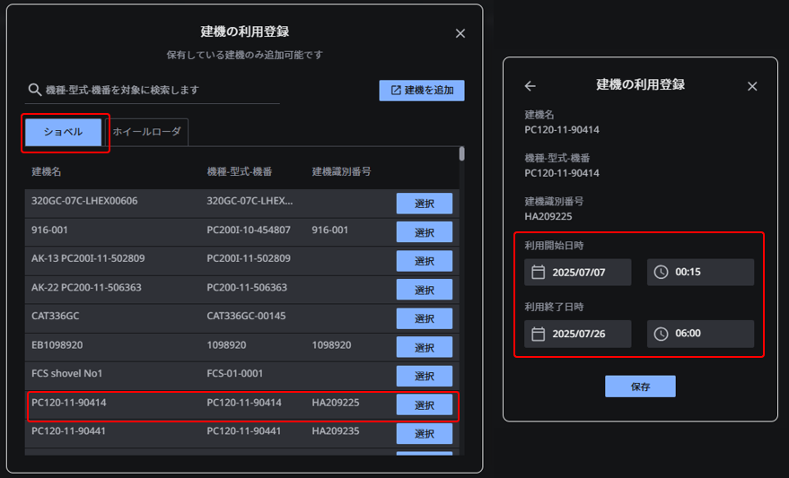Click the 320GC-07C-LHEX00606 name cell
The height and width of the screenshot is (478, 789).
[84, 201]
